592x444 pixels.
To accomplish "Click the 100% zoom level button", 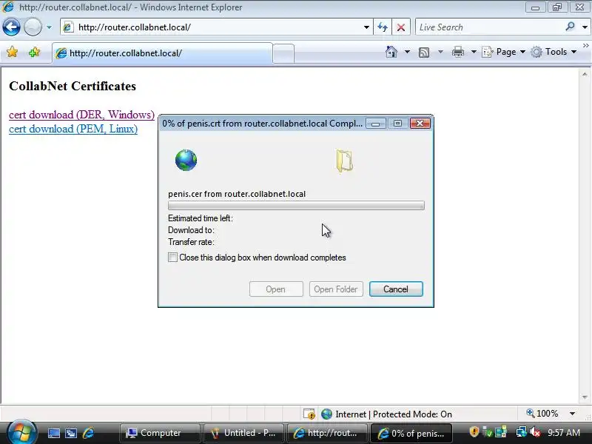I will [542, 414].
